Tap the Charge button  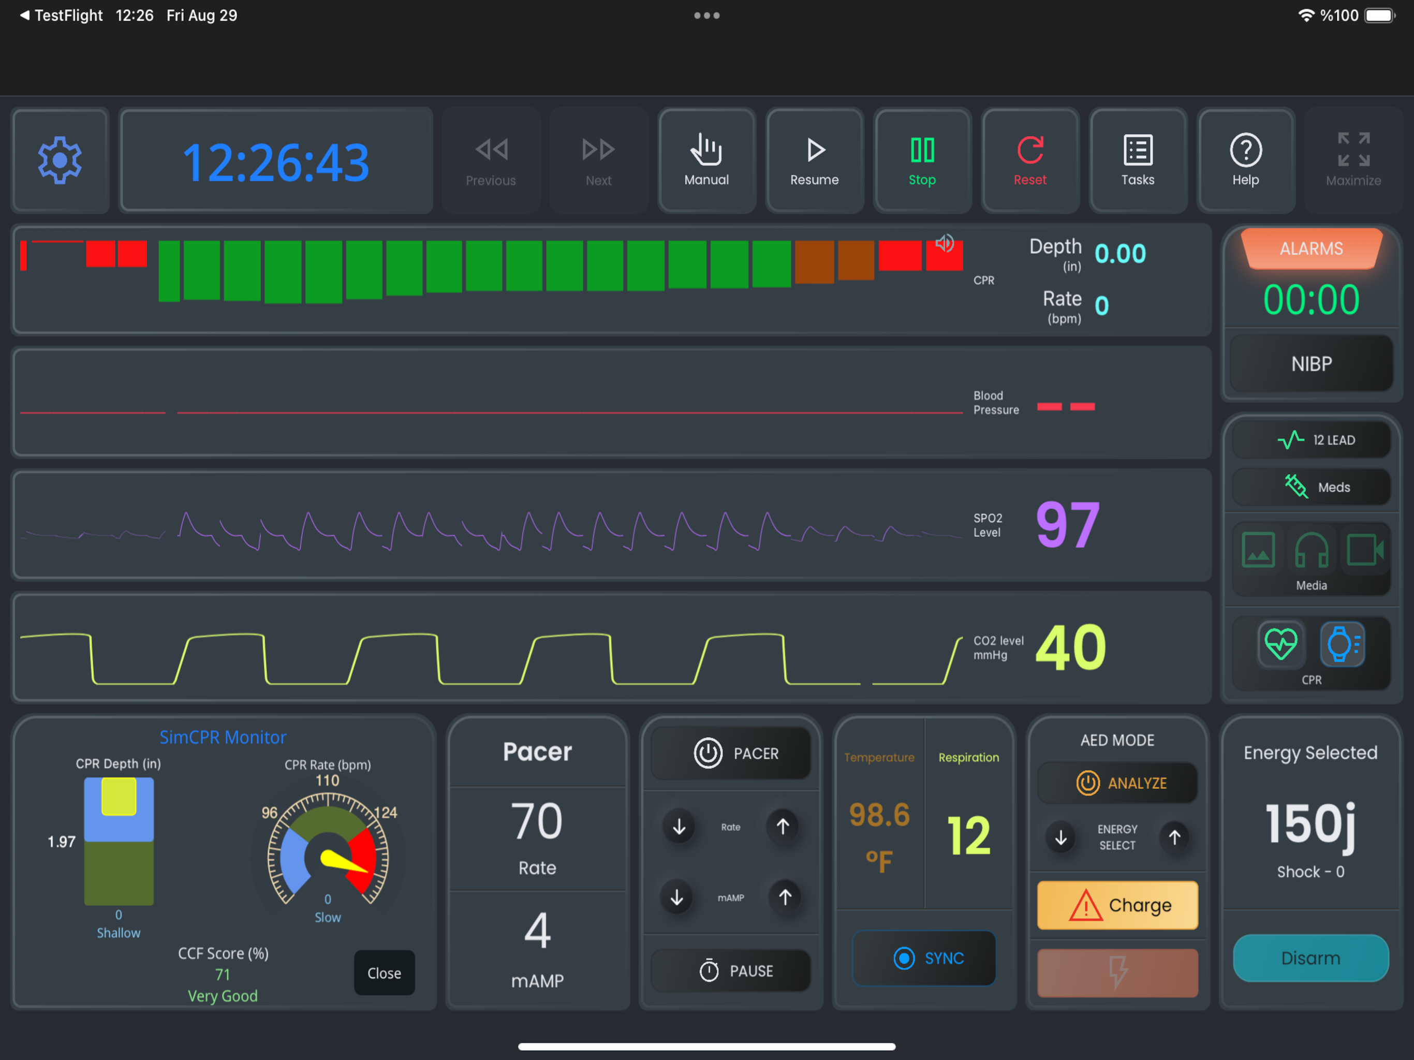point(1117,905)
